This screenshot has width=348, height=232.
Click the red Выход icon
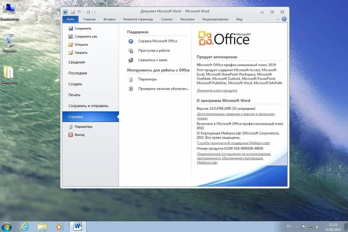click(x=71, y=135)
